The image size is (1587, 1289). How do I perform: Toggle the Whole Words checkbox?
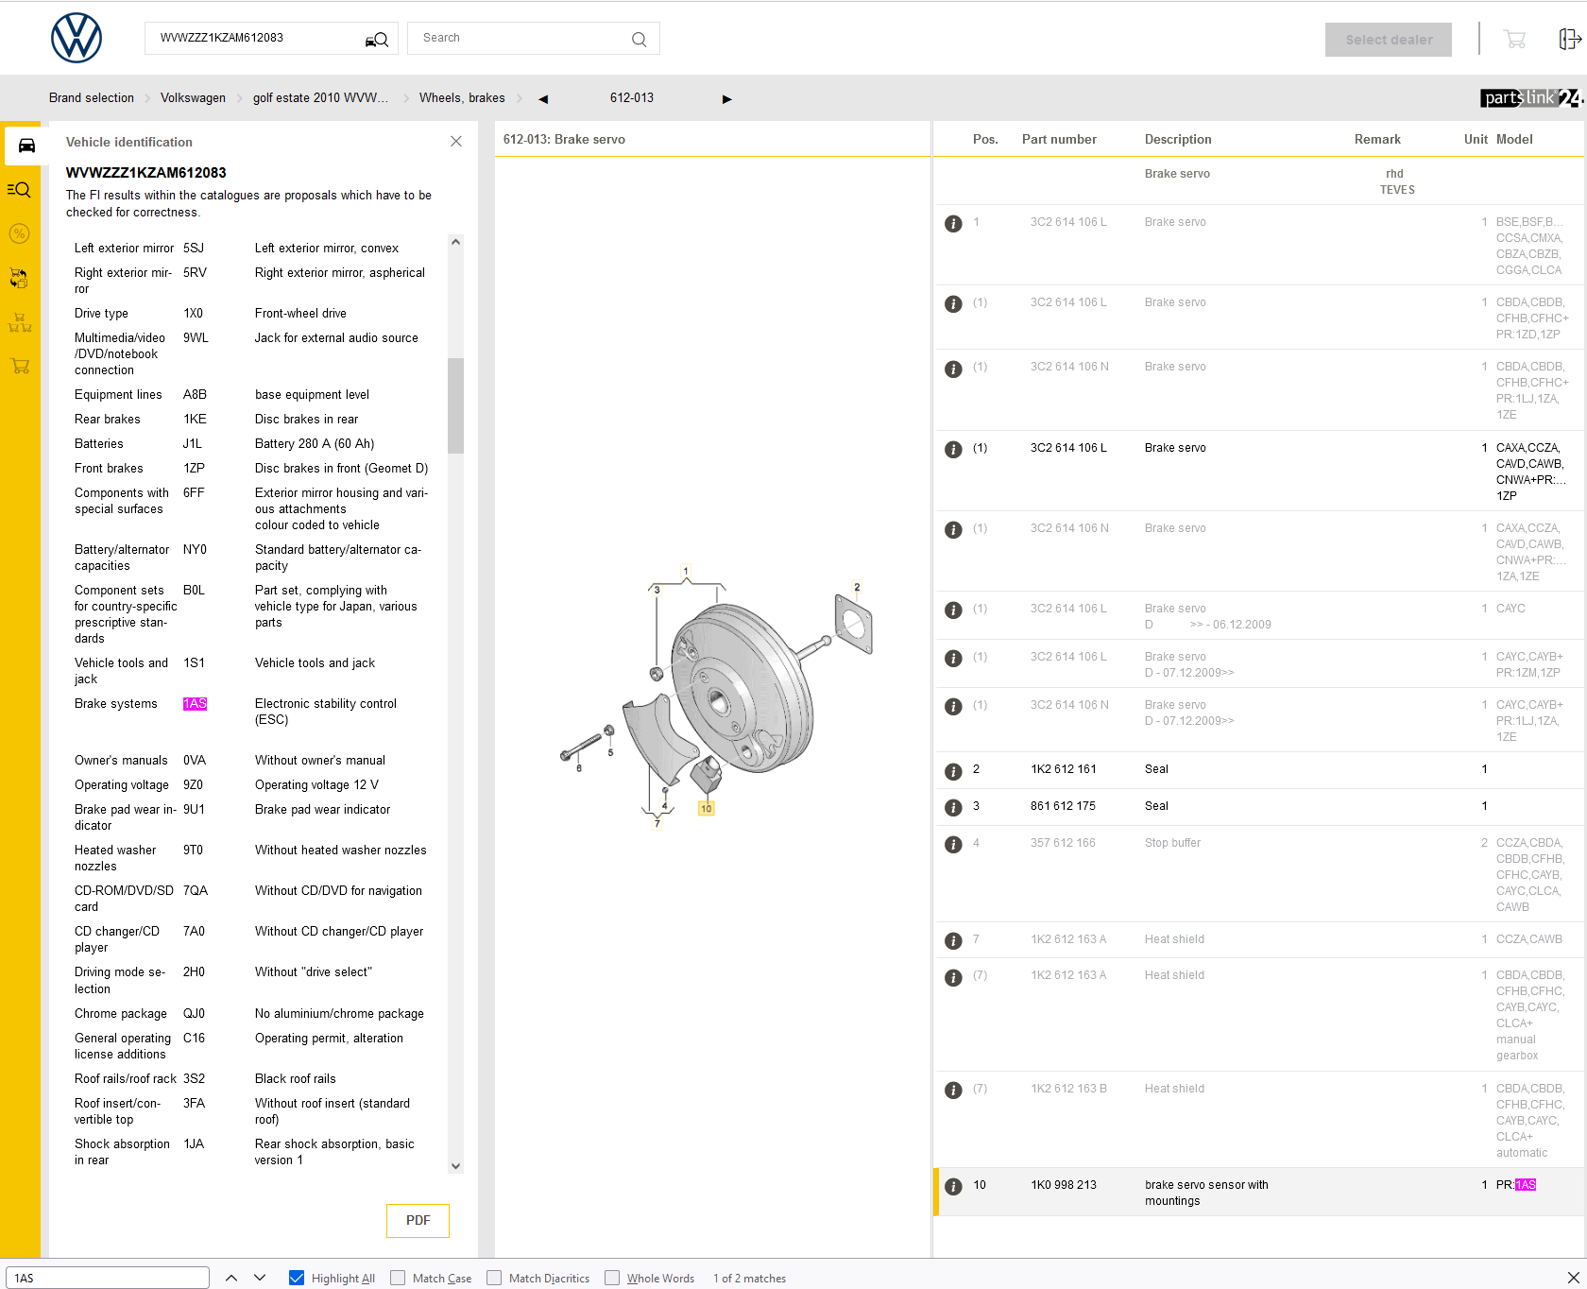click(612, 1278)
